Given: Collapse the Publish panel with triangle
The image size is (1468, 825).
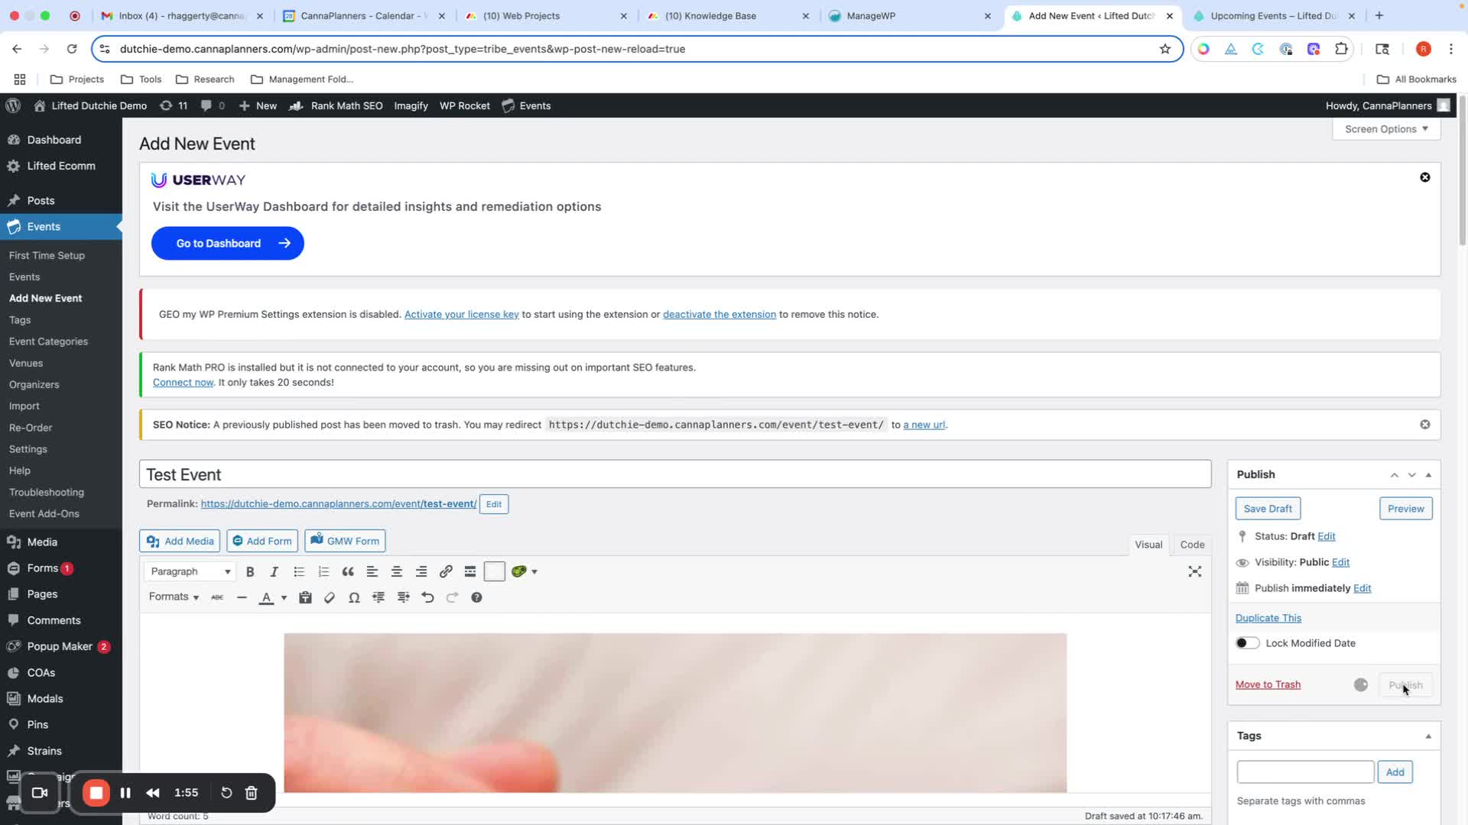Looking at the screenshot, I should click(1428, 474).
